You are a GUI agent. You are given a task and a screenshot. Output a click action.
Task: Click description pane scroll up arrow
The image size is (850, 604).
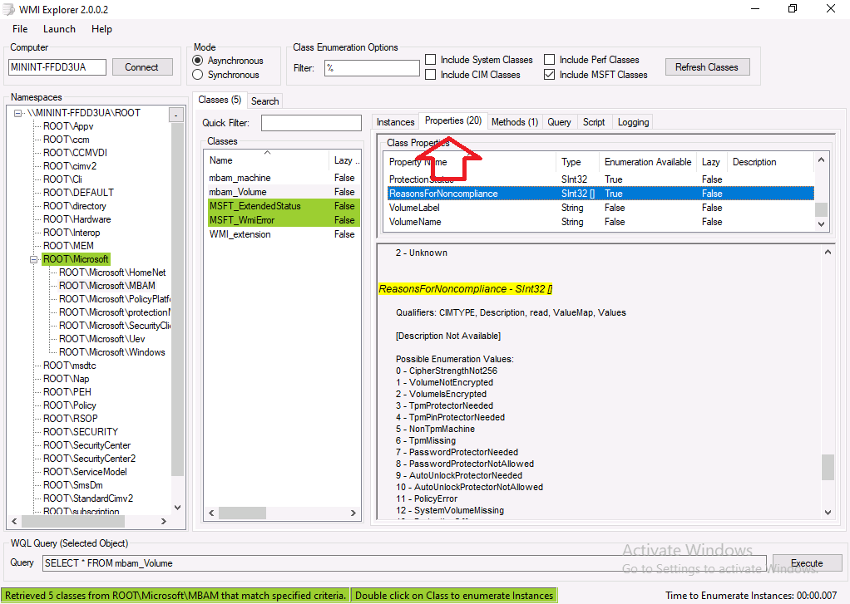pyautogui.click(x=828, y=252)
